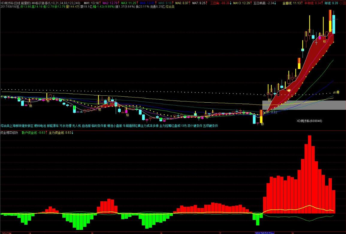
Task: Click the 主力控筹红盘或10内 tag
Action: pyautogui.click(x=173, y=126)
